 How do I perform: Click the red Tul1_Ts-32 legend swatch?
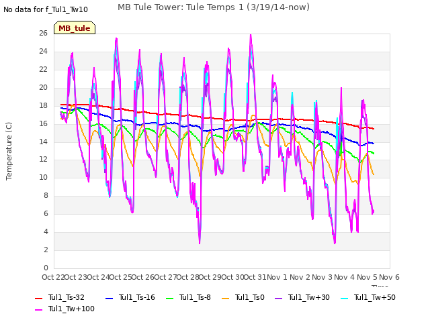(x=39, y=298)
